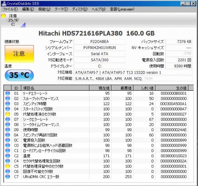Click the transfer mode field SATA/300
Viewport: 198px width, 186px height.
[x=100, y=60]
